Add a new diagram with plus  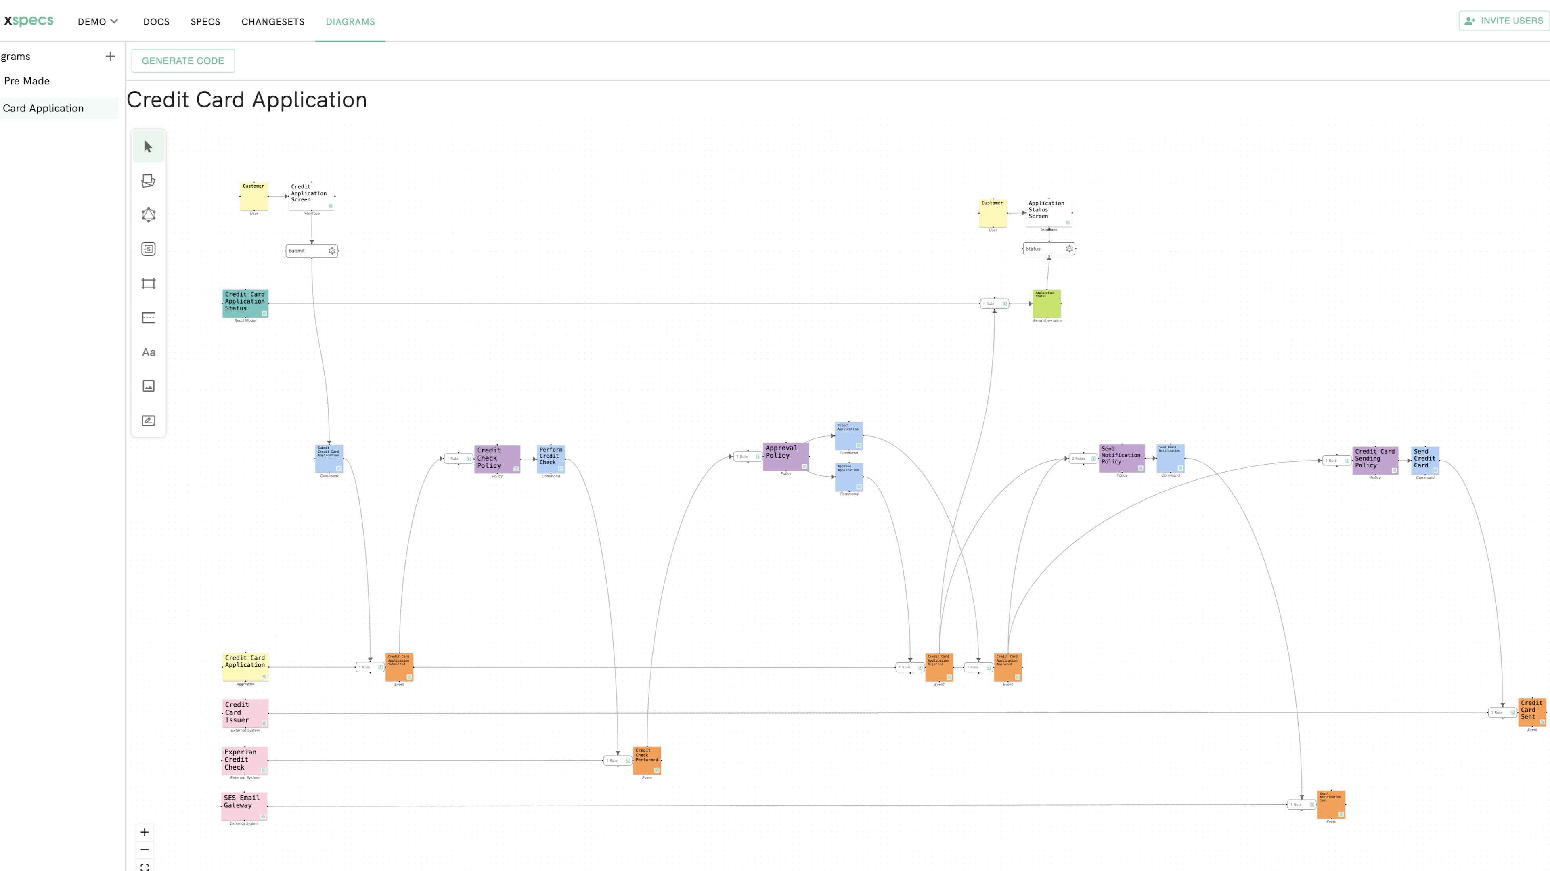pos(110,57)
